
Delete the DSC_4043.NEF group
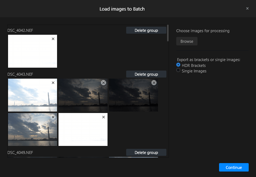coord(146,74)
